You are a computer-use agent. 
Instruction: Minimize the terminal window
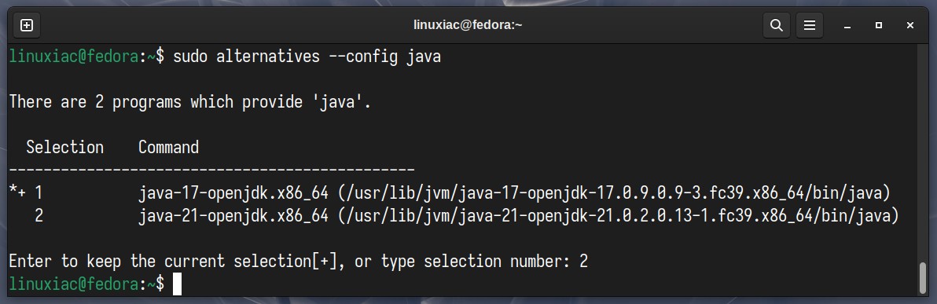tap(847, 25)
